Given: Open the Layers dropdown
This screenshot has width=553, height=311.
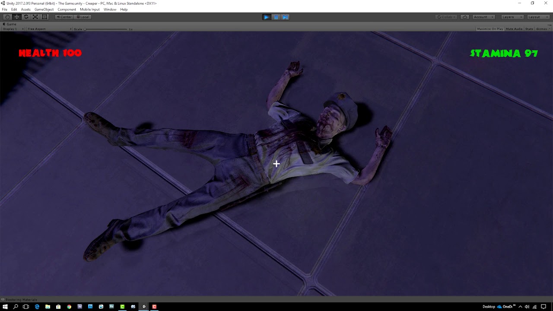Looking at the screenshot, I should point(512,17).
